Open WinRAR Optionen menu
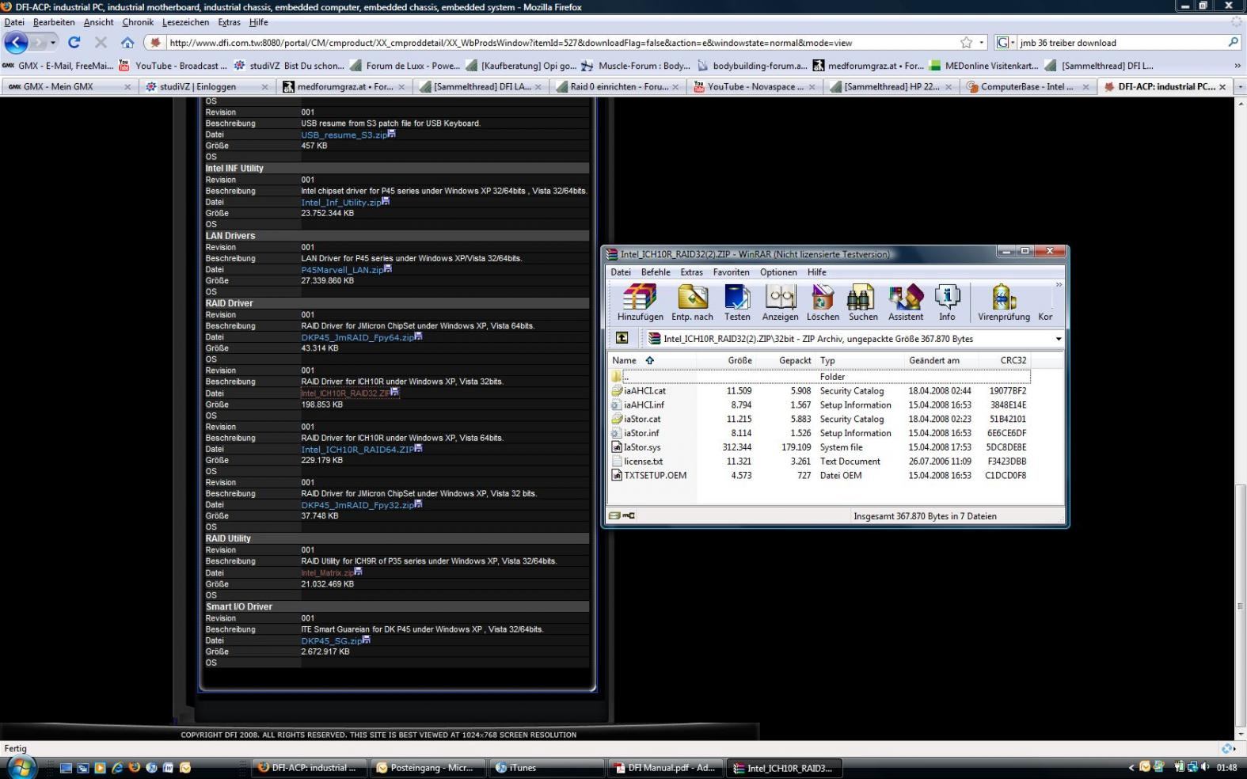Screen dimensions: 1247x779 click(778, 272)
